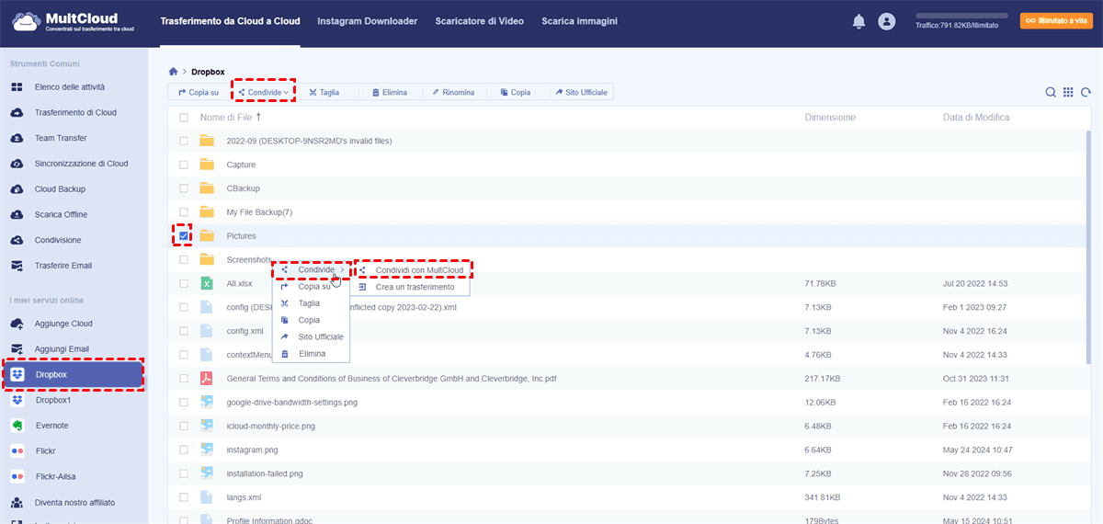Select Taglia in context menu

pyautogui.click(x=312, y=303)
